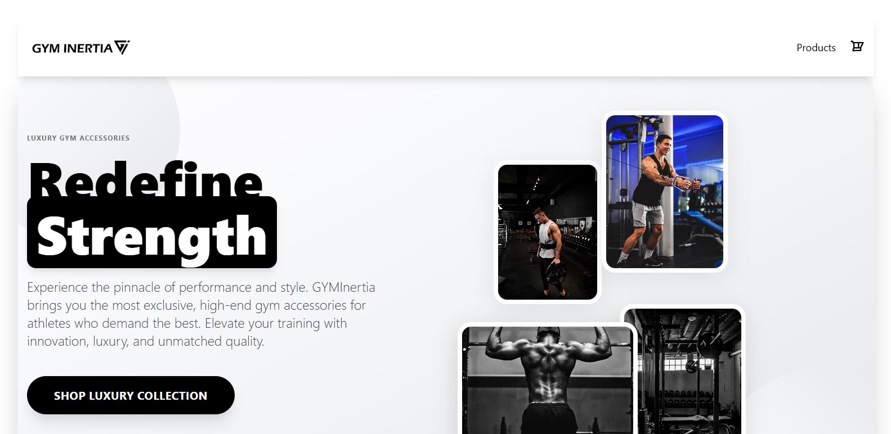This screenshot has height=434, width=891.
Task: Shop the luxury collection button
Action: coord(131,395)
